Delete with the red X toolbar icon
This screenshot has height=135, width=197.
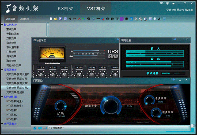point(79,19)
